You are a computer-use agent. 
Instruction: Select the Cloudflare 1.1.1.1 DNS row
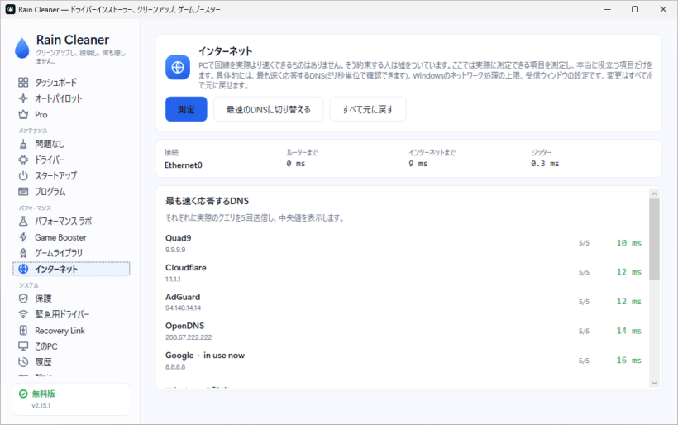403,272
